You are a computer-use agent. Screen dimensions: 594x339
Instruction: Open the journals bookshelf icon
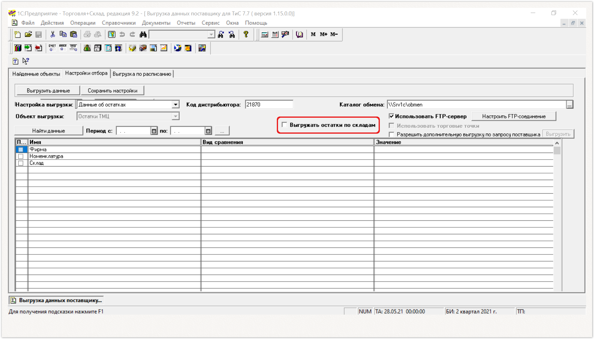18,48
